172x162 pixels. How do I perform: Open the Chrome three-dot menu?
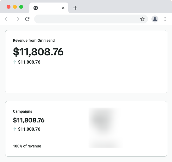[165, 19]
